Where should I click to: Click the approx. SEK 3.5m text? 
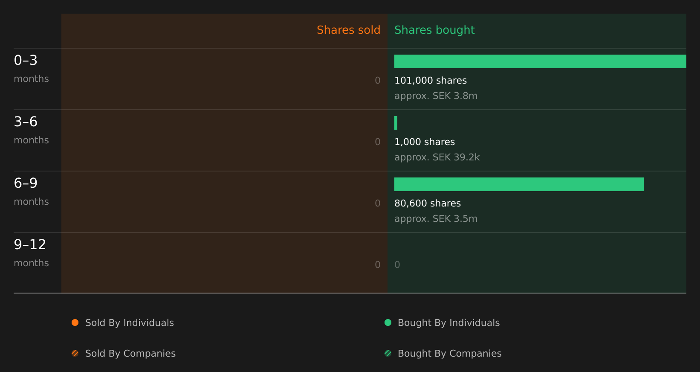click(x=436, y=219)
